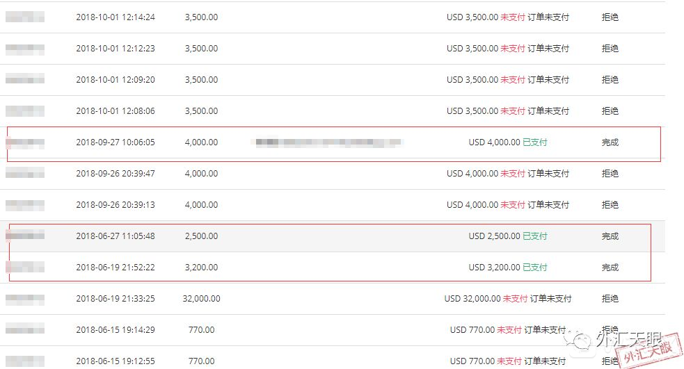
Task: Select the 拒绝 status in the 12:12:23 row
Action: point(610,49)
